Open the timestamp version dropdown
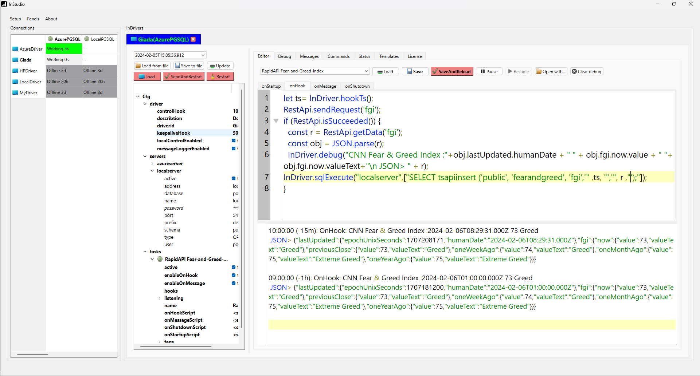Screen dimensions: 700x376 click(x=203, y=55)
